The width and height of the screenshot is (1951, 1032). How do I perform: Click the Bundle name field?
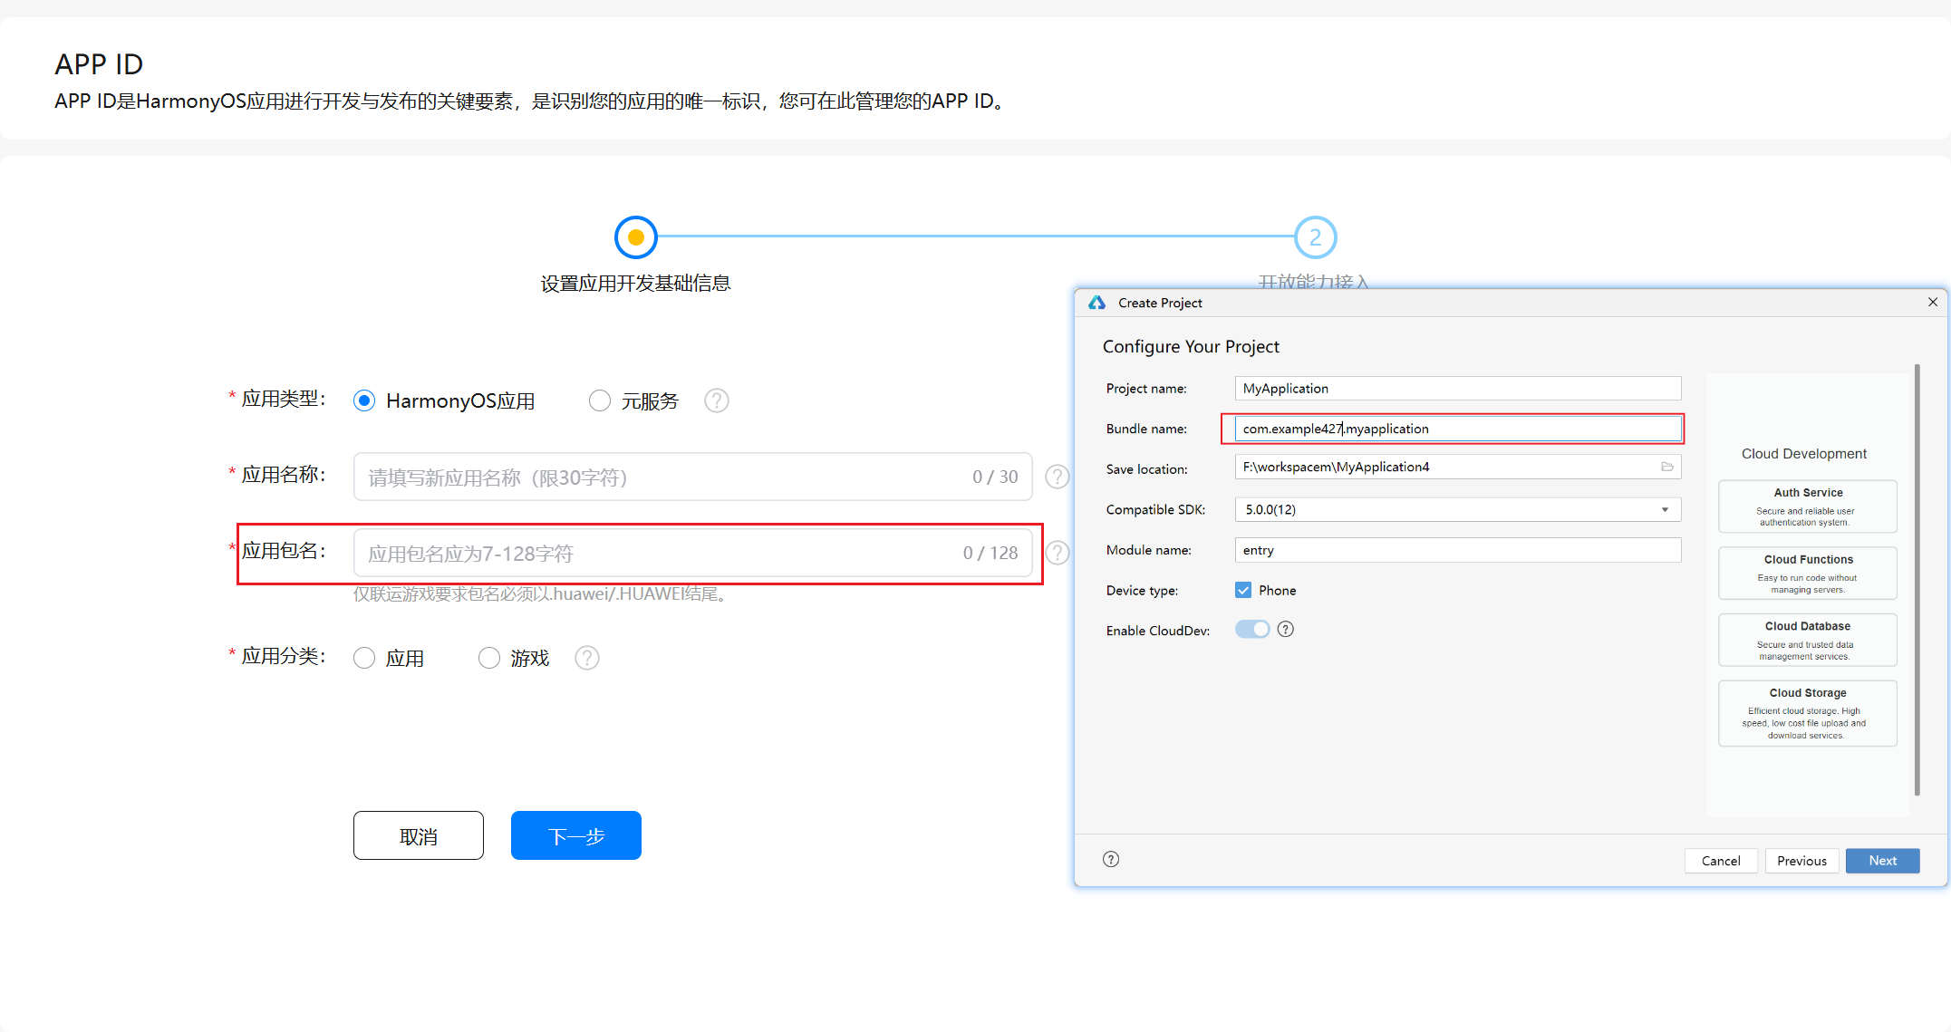[x=1458, y=429]
